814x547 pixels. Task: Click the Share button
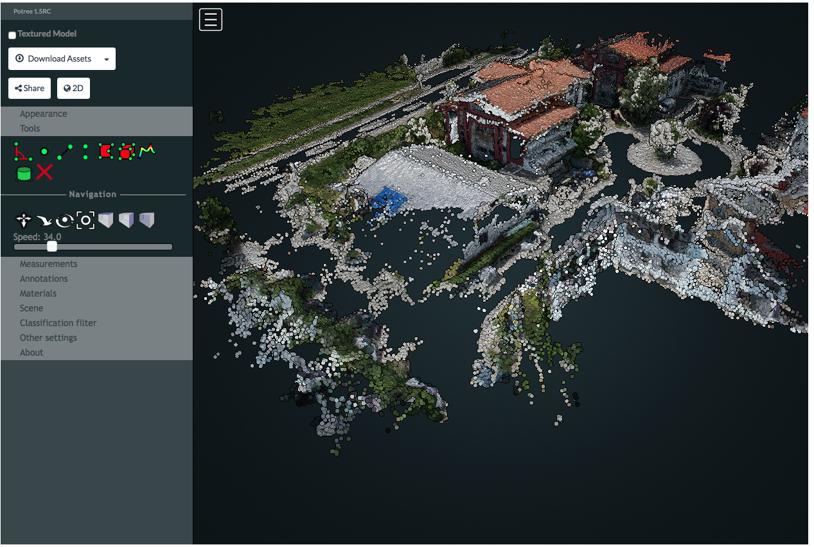[x=29, y=88]
